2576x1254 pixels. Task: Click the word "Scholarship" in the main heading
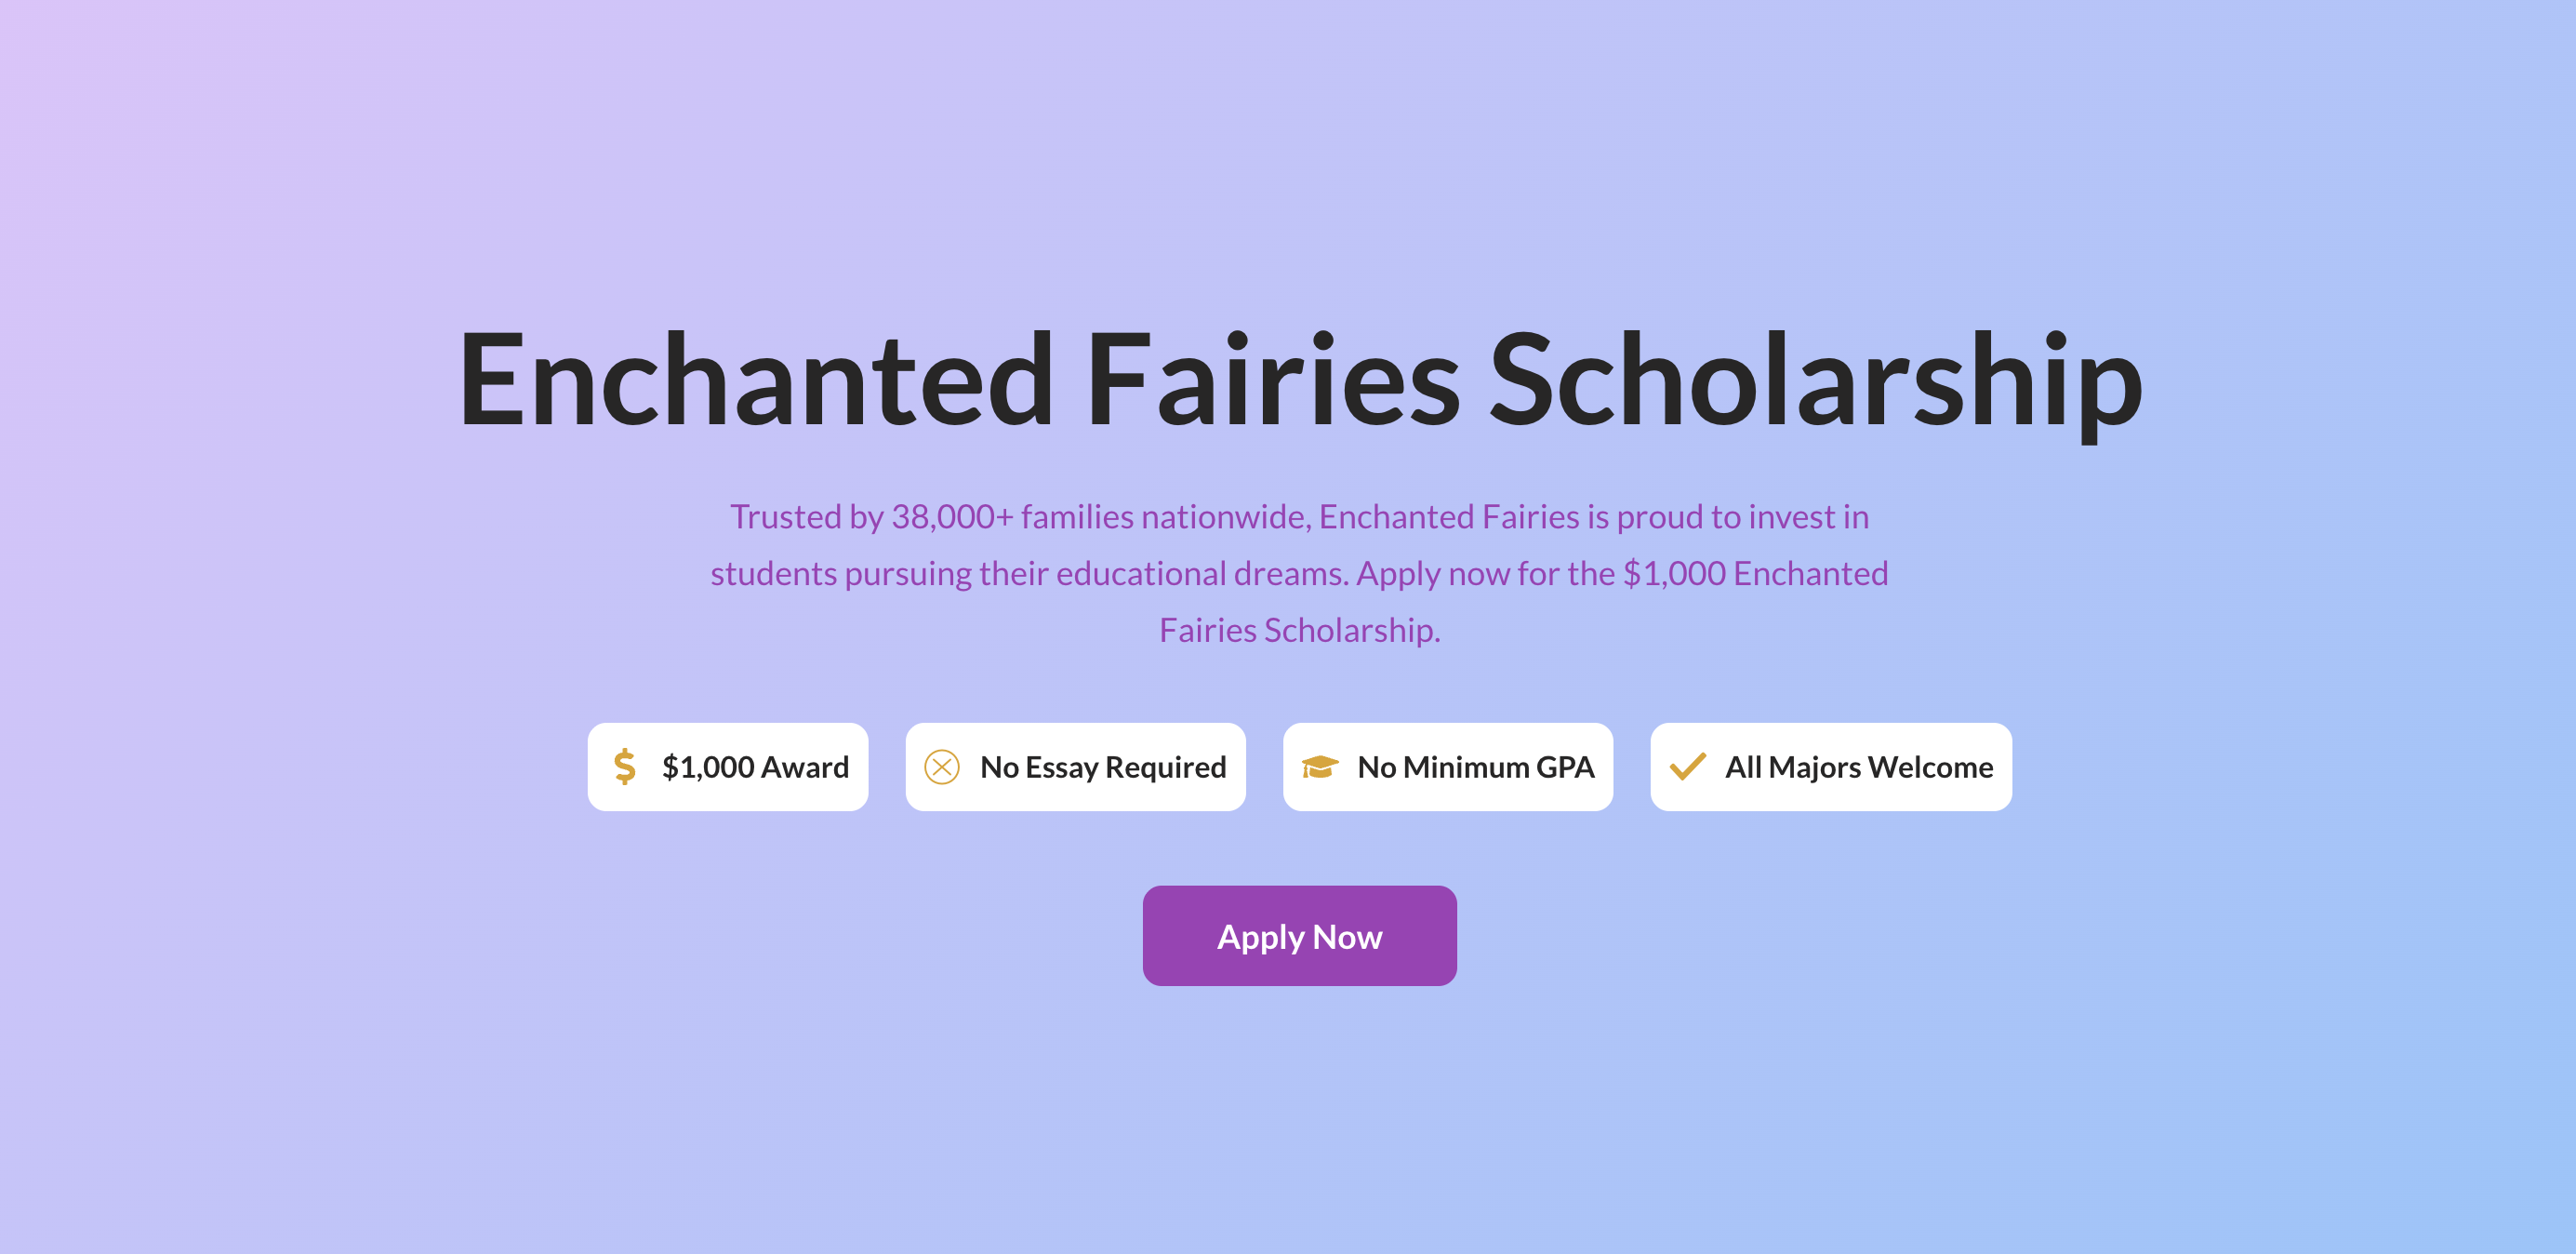[x=1815, y=381]
